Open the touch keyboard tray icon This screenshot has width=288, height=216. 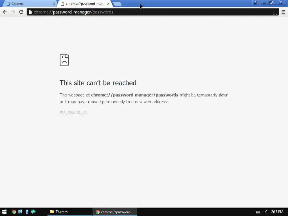[x=258, y=212]
